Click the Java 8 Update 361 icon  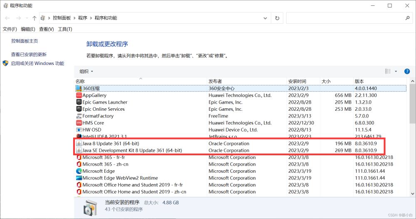click(x=79, y=144)
